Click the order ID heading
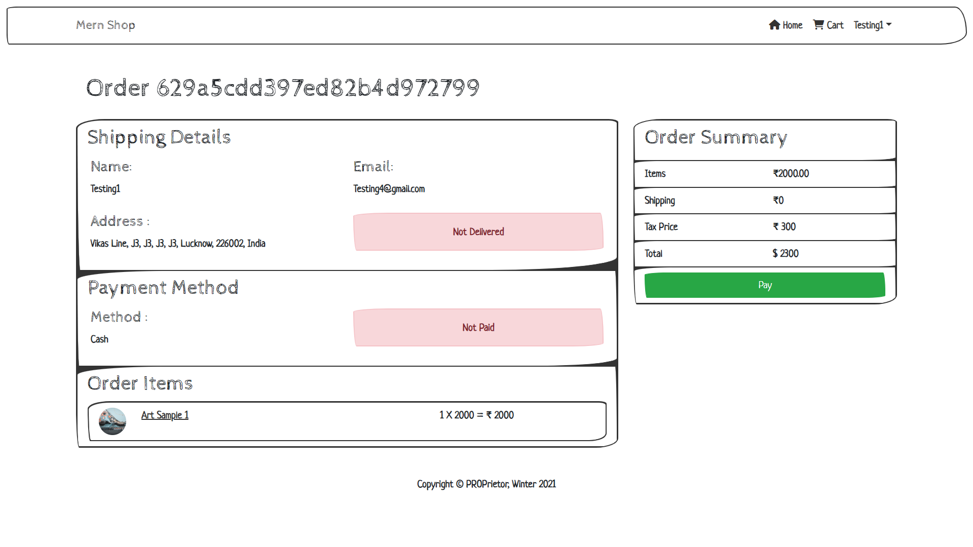This screenshot has width=973, height=547. click(282, 88)
